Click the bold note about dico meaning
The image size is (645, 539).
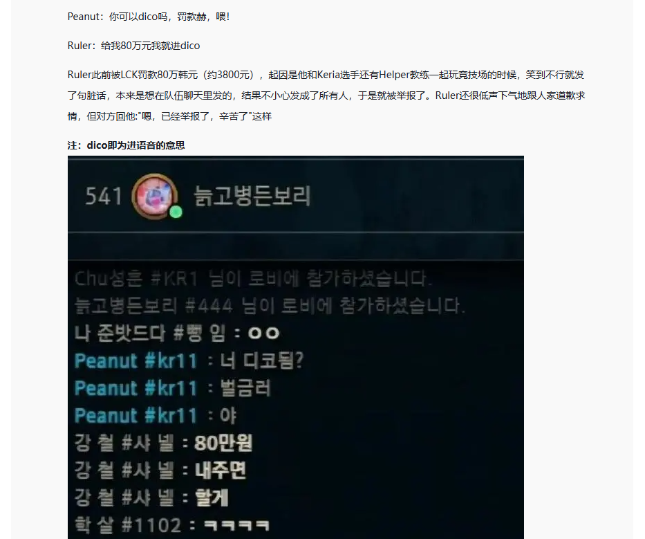[127, 145]
